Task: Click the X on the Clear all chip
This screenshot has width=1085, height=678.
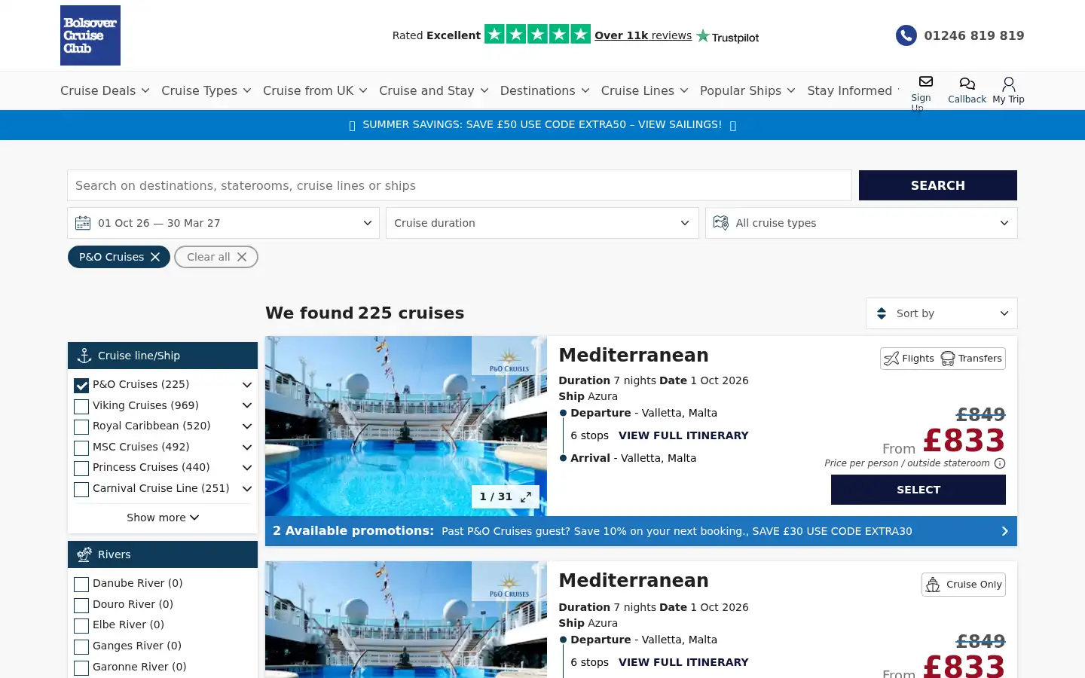Action: [242, 257]
